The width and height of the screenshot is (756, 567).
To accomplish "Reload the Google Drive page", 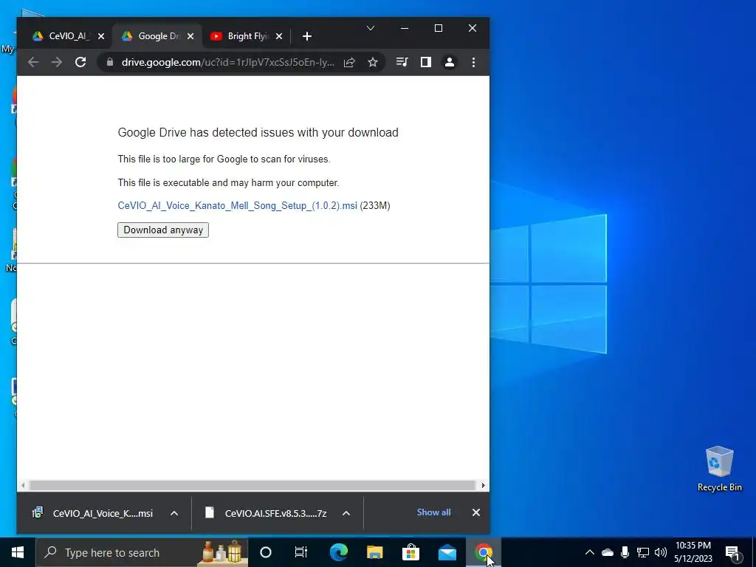I will tap(80, 62).
